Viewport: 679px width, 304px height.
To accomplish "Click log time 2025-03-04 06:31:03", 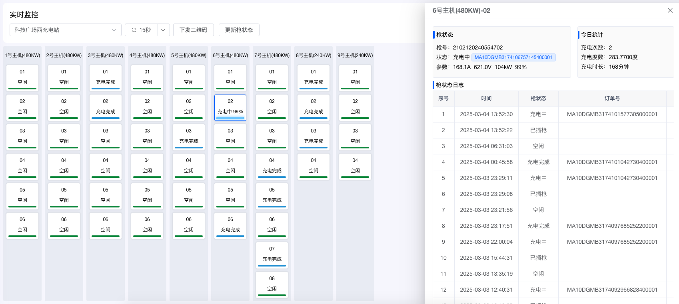I will coord(486,146).
